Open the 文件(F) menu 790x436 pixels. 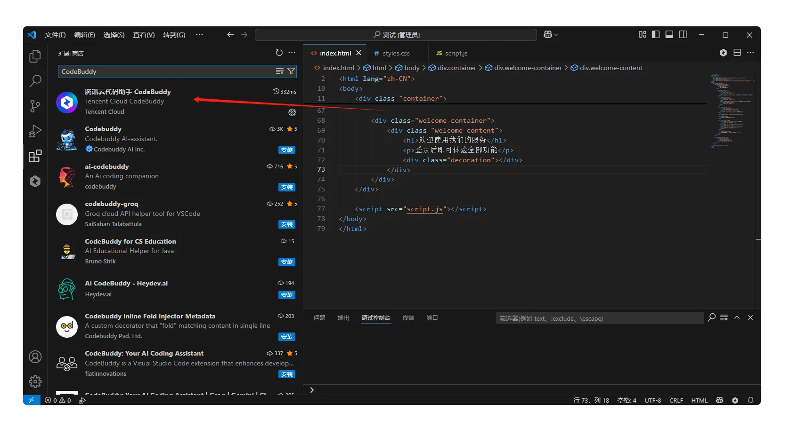(55, 35)
